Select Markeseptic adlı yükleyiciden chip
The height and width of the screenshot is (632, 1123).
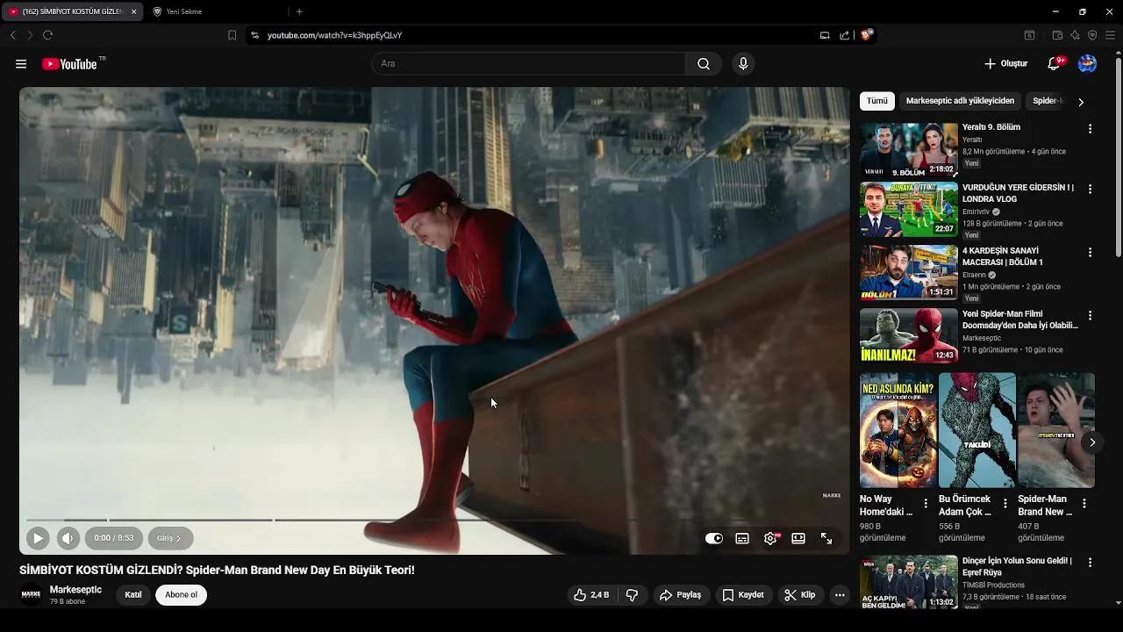(x=960, y=101)
